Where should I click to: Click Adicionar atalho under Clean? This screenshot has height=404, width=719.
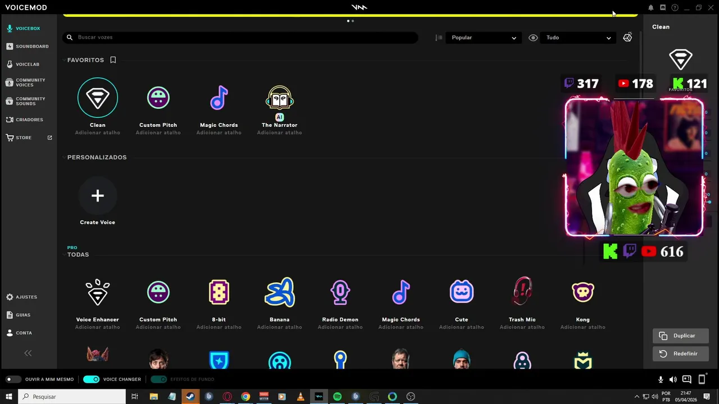click(x=98, y=133)
